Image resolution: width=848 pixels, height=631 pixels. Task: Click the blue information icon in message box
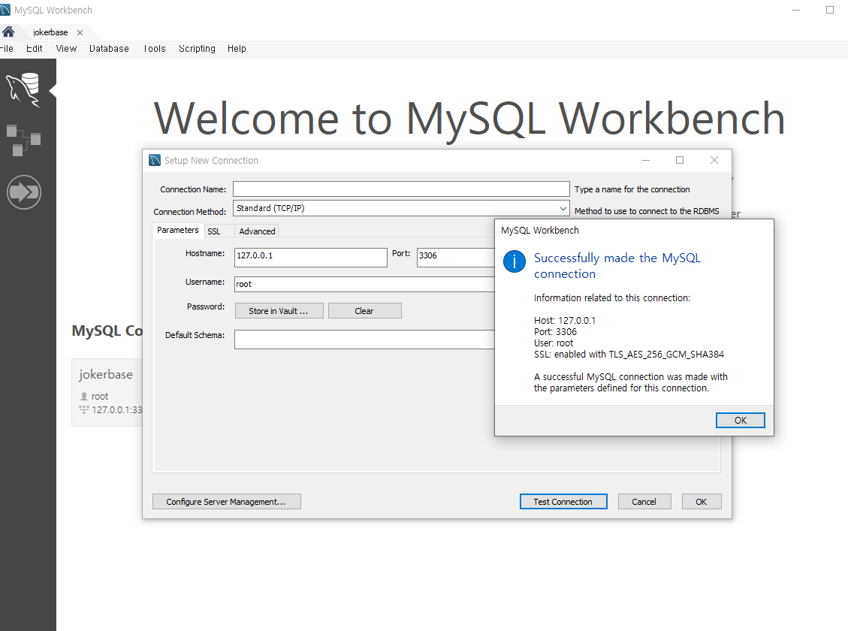pos(515,261)
